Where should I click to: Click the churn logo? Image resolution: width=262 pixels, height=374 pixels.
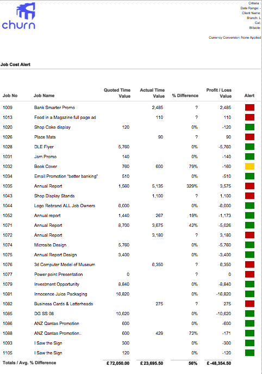(18, 16)
